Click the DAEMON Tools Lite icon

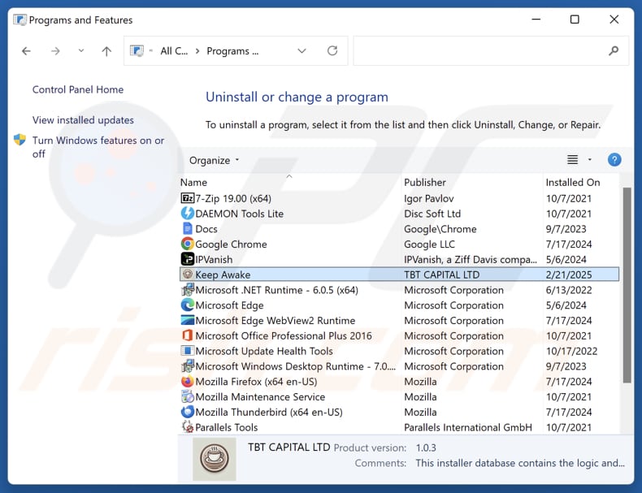pos(187,214)
